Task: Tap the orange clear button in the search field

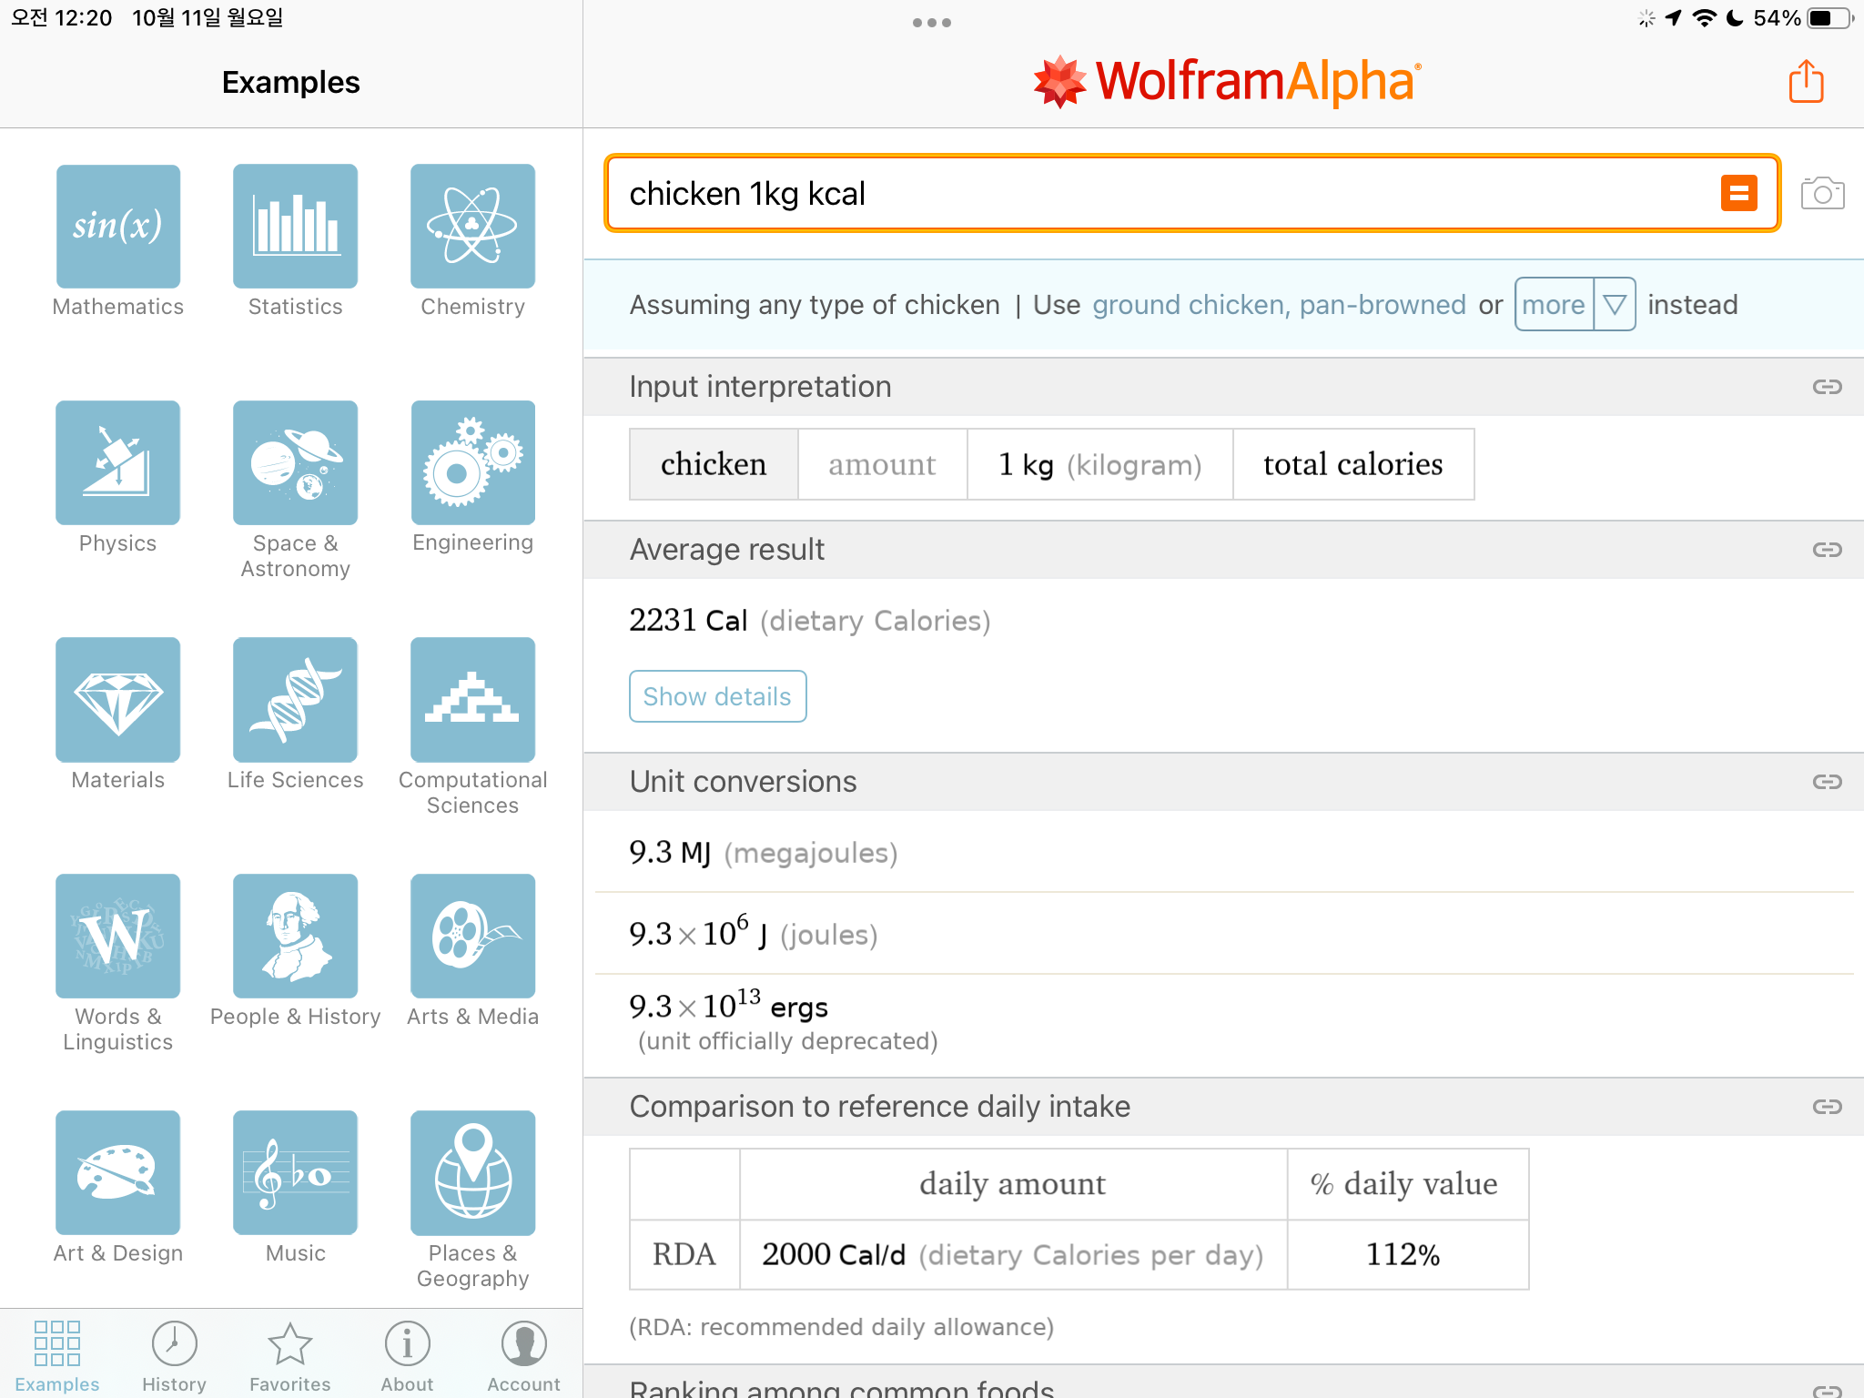Action: (x=1738, y=193)
